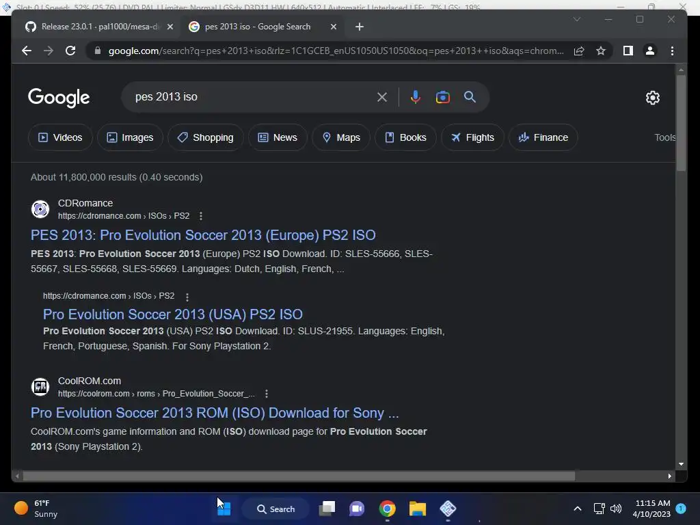Viewport: 700px width, 525px height.
Task: Filter results by Videos
Action: [x=60, y=137]
